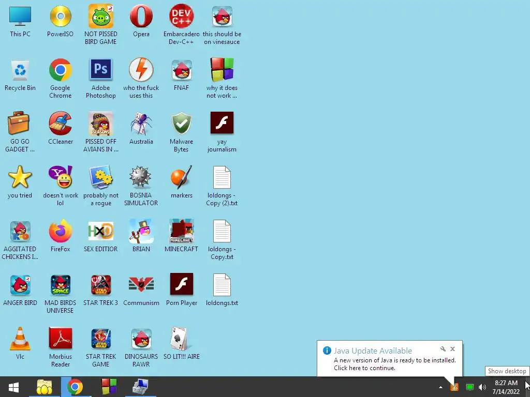Open the volume speaker tray control

482,387
